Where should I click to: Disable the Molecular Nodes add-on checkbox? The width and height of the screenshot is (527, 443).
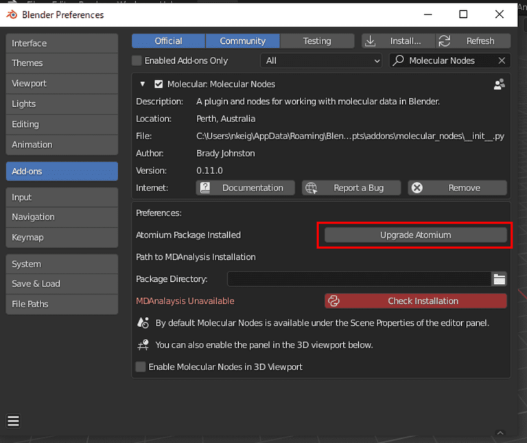(159, 84)
